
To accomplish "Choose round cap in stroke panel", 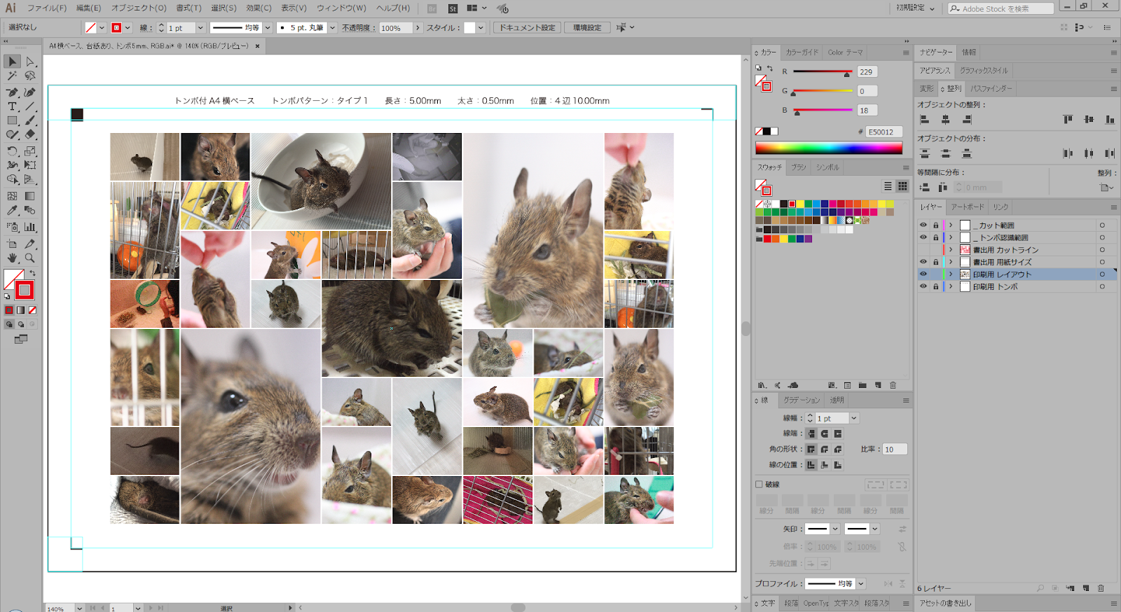I will click(825, 433).
